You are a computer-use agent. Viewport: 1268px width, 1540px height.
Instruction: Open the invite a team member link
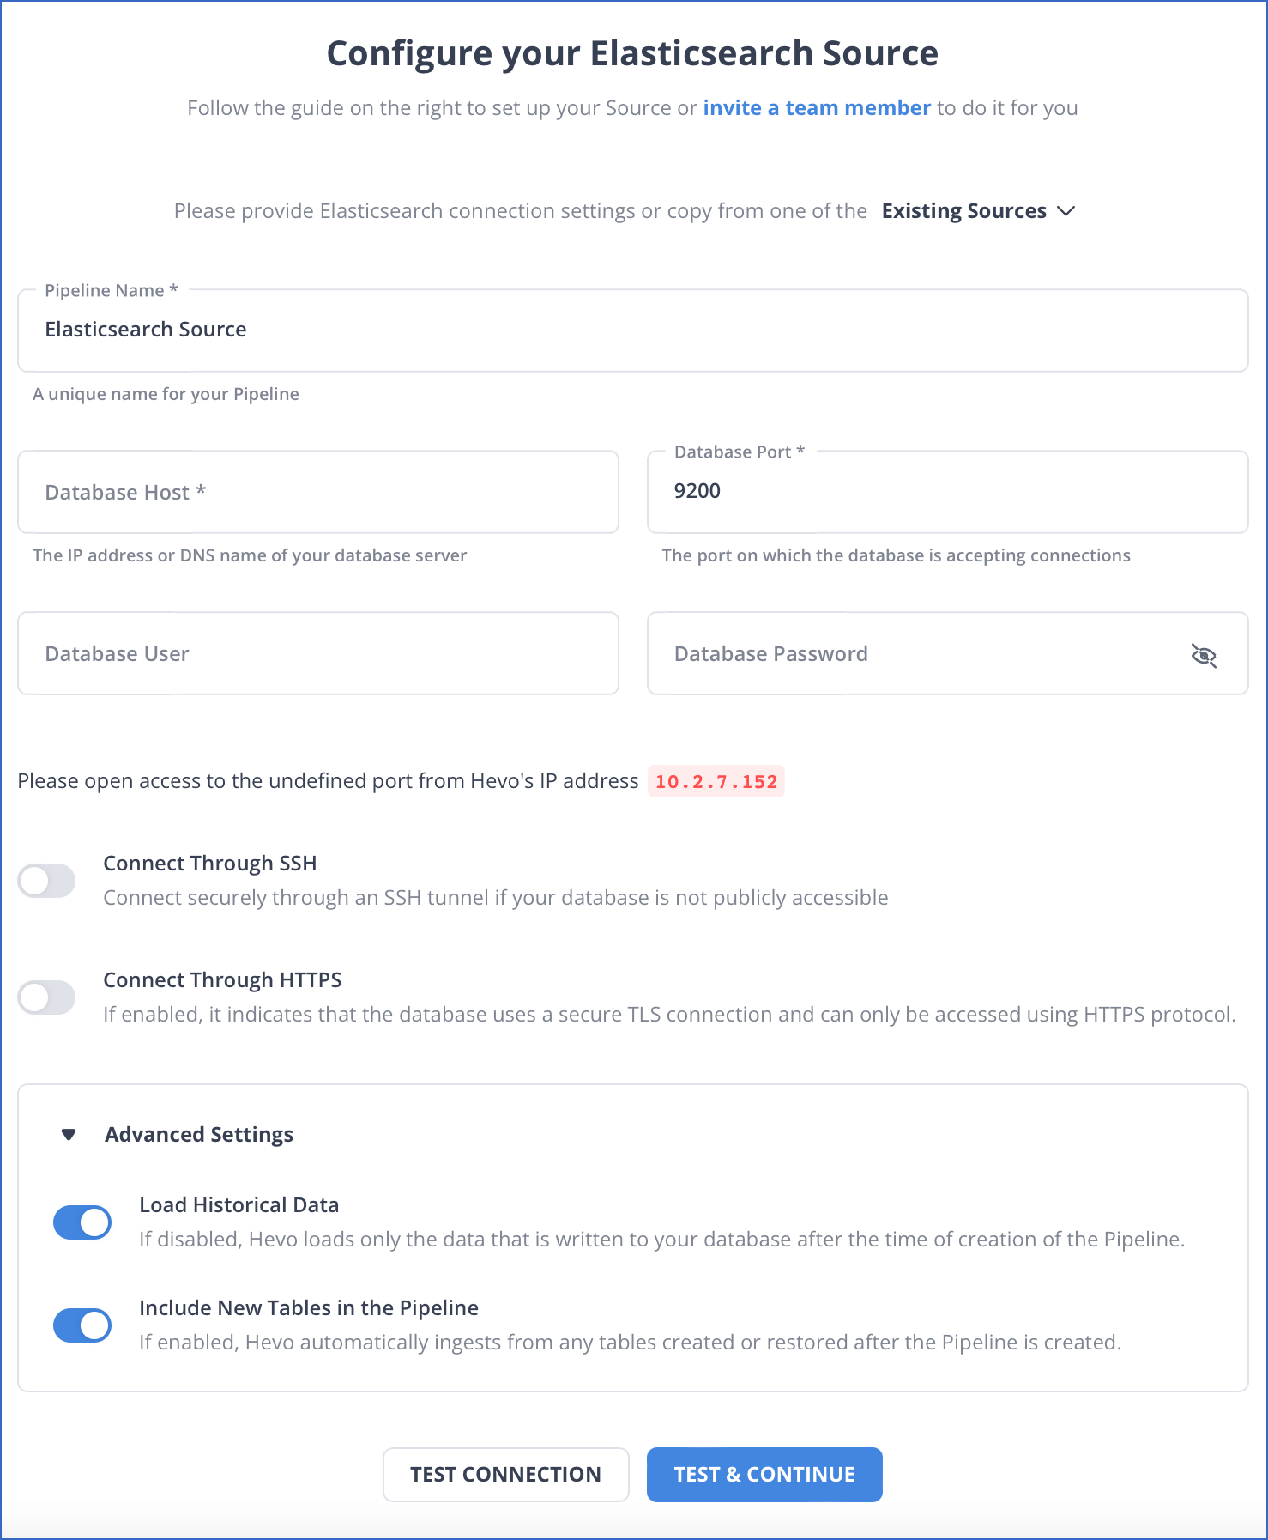click(817, 108)
